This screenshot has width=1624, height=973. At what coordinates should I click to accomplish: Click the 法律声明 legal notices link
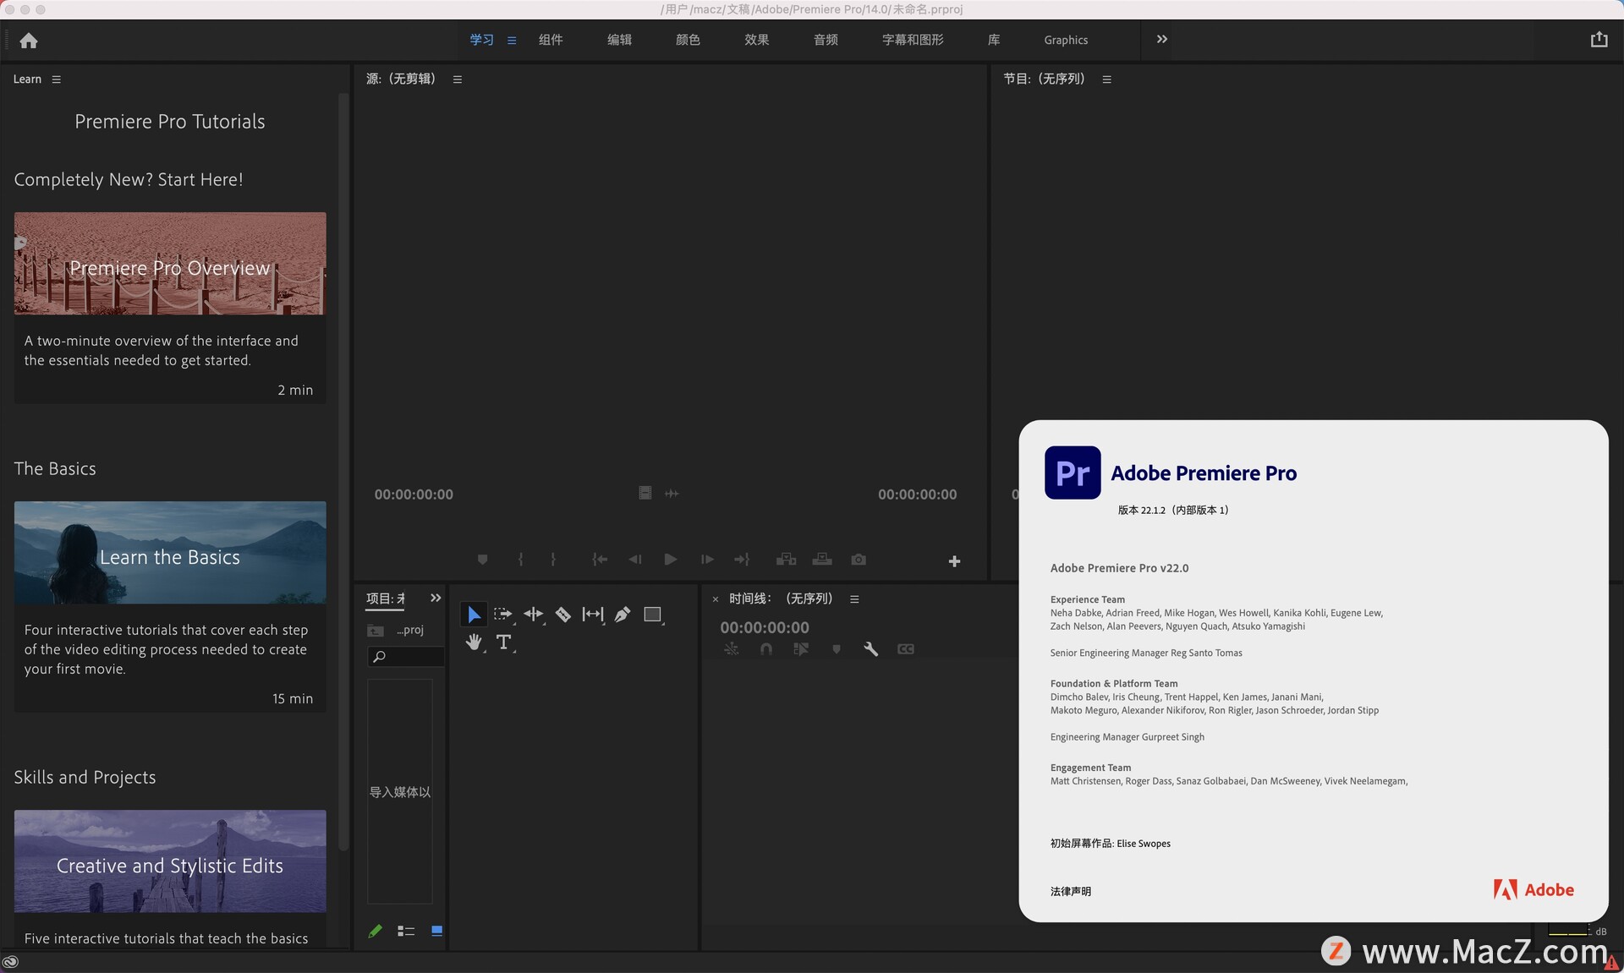(x=1069, y=889)
